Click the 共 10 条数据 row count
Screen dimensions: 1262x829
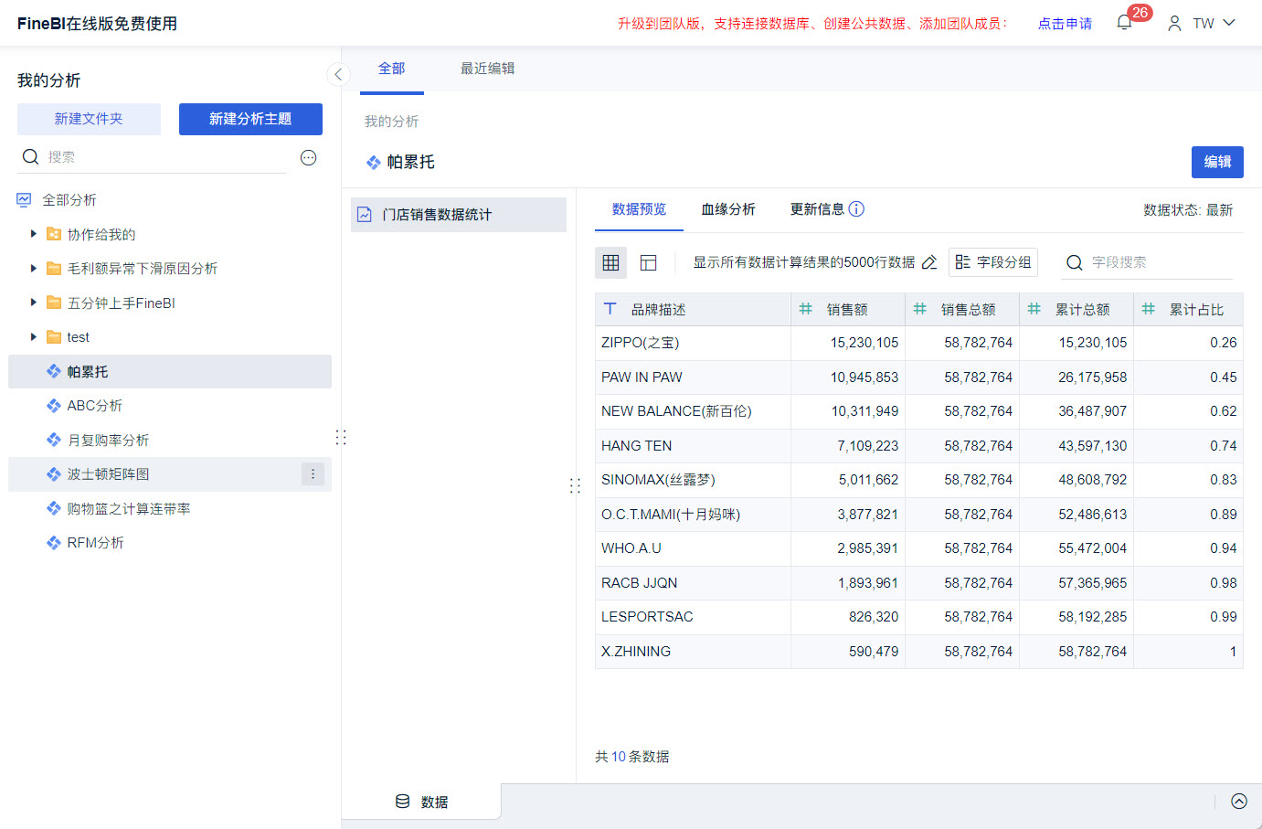[632, 757]
